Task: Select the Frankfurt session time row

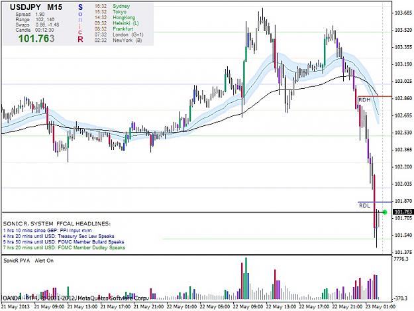Action: [x=114, y=29]
